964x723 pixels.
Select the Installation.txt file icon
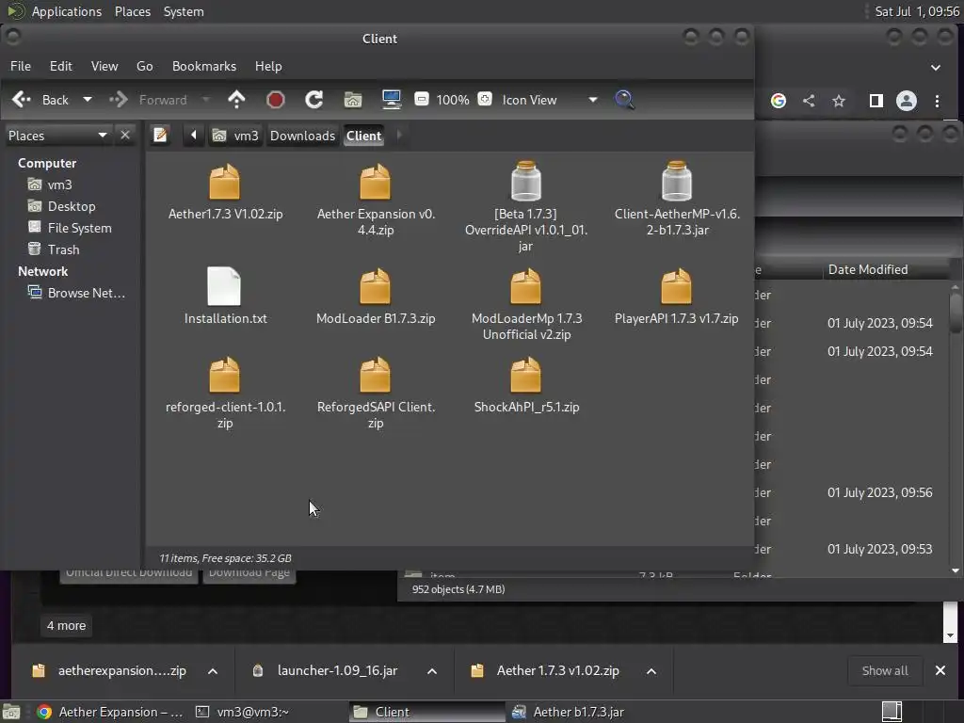tap(224, 286)
